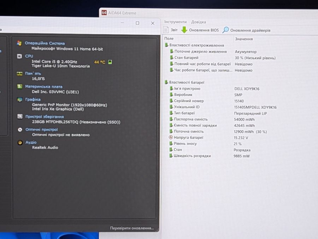The height and width of the screenshot is (239, 318).
Task: Maximize the dark system info window
Action: tap(137, 23)
